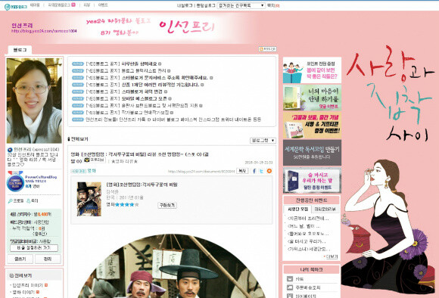The image size is (439, 298).
Task: Click the 관리 manage button
Action: [x=48, y=259]
